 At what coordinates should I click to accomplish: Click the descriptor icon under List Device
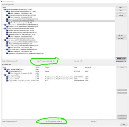(9, 17)
